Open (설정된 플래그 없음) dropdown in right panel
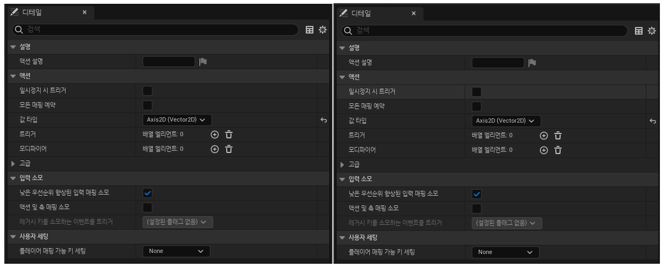This screenshot has width=661, height=267. 507,223
